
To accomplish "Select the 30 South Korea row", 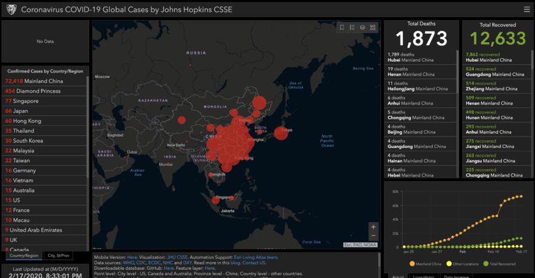I will coord(45,141).
